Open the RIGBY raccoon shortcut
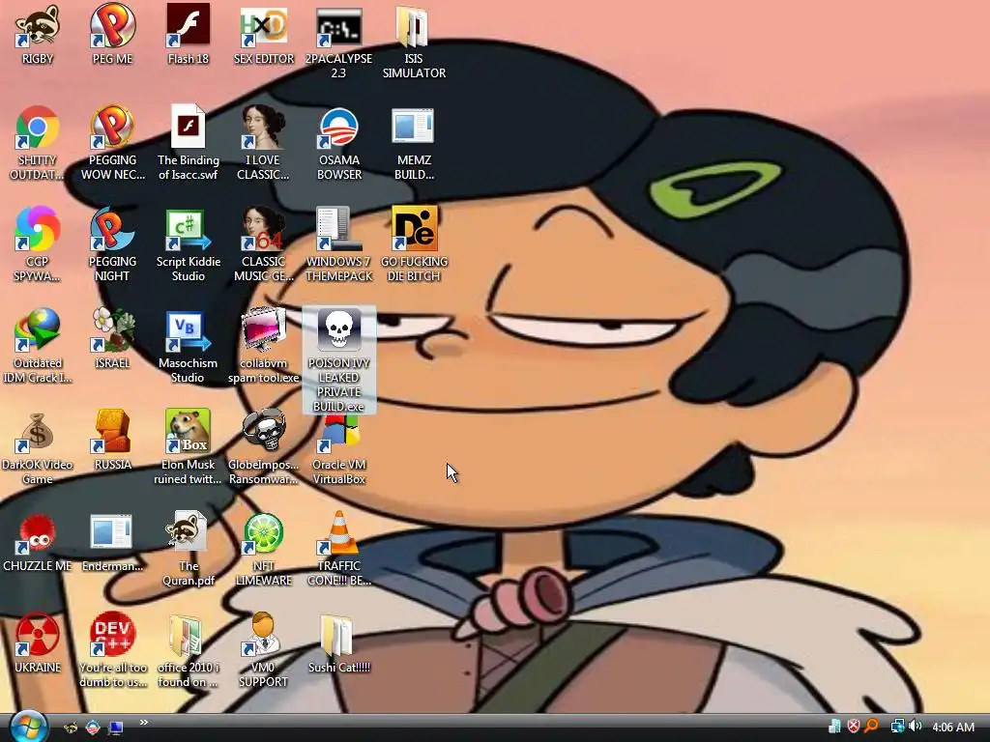Viewport: 990px width, 742px height. pyautogui.click(x=38, y=26)
